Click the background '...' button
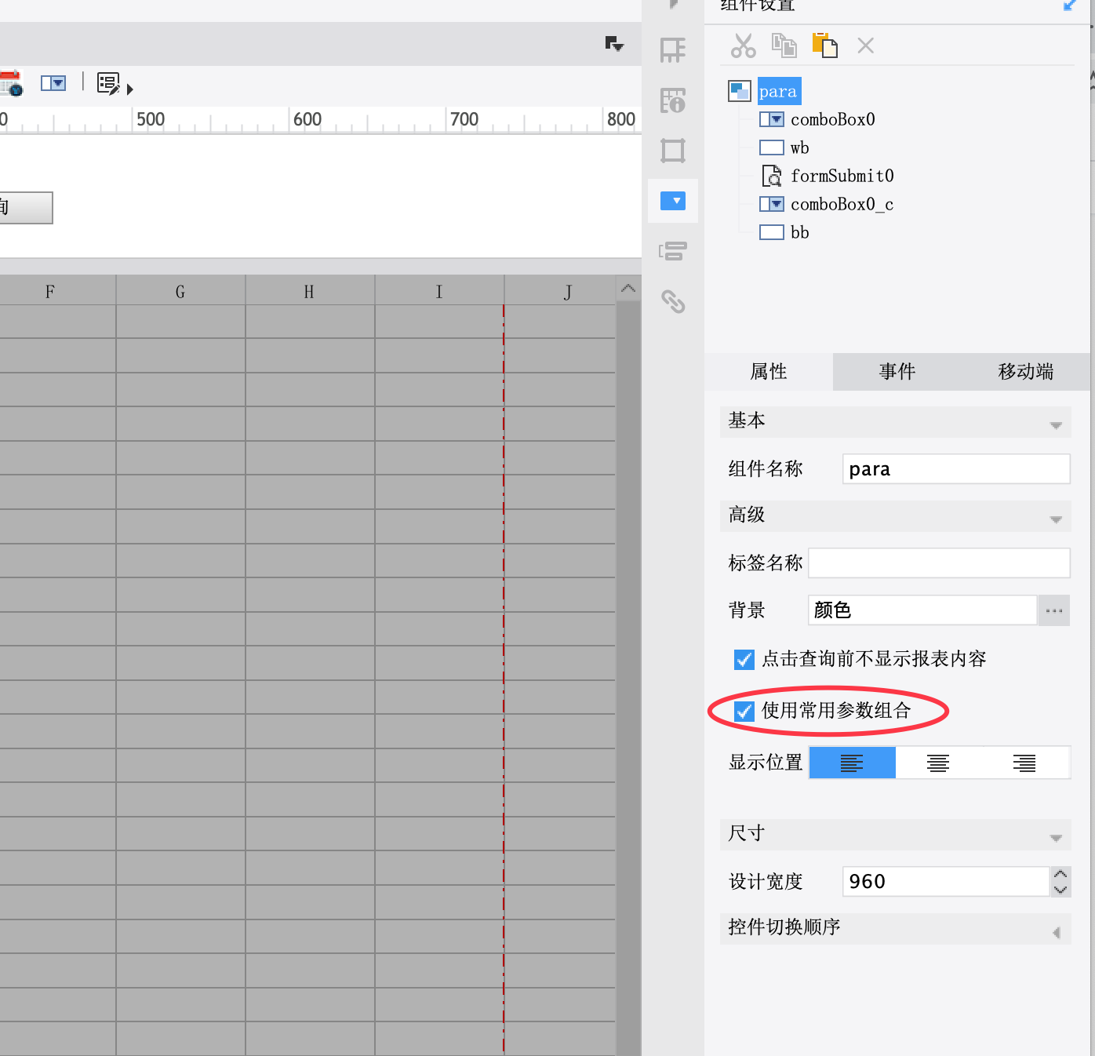Screen dimensions: 1095x1056 coord(1054,610)
